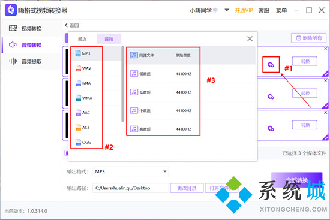This screenshot has height=220, width=330.
Task: Select the MP3 format icon
Action: (x=78, y=53)
